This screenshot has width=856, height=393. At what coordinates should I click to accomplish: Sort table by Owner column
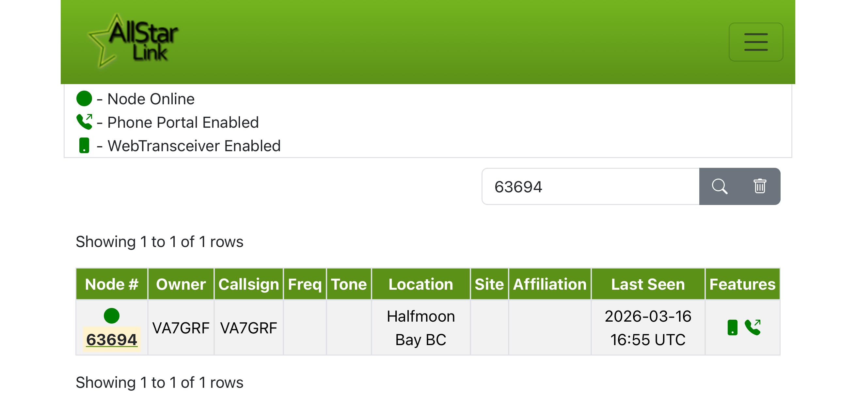pyautogui.click(x=181, y=284)
